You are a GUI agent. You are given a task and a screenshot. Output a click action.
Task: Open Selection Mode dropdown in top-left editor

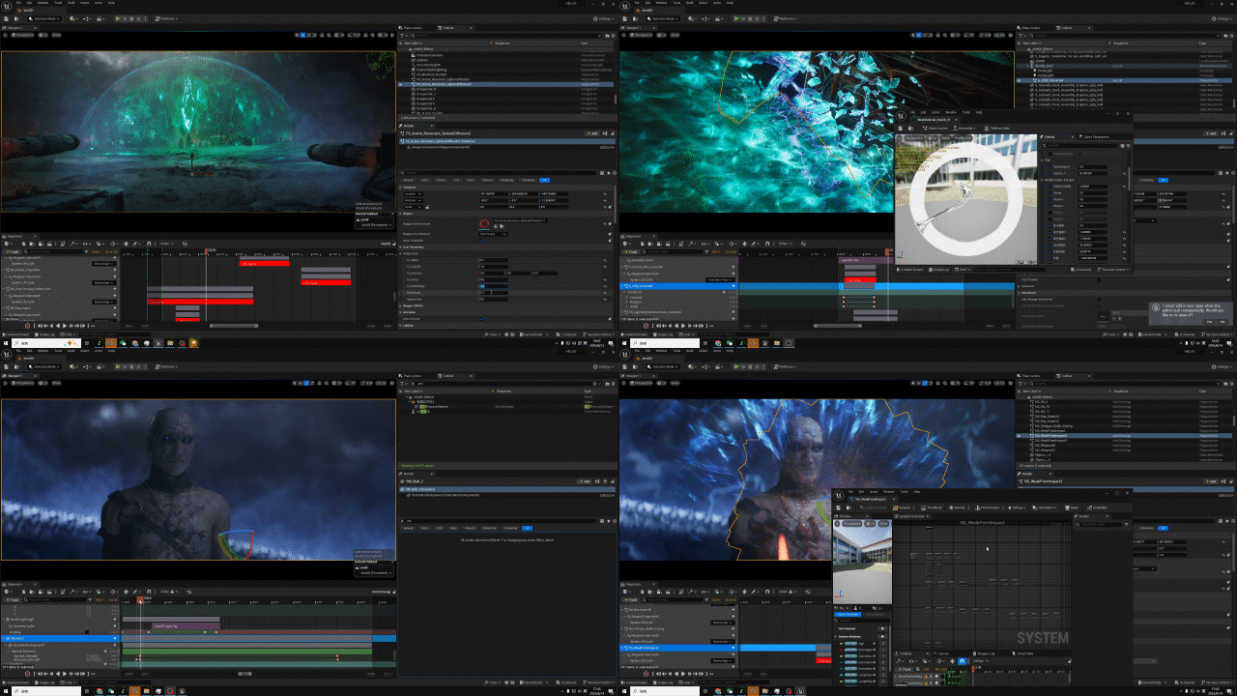pos(44,17)
